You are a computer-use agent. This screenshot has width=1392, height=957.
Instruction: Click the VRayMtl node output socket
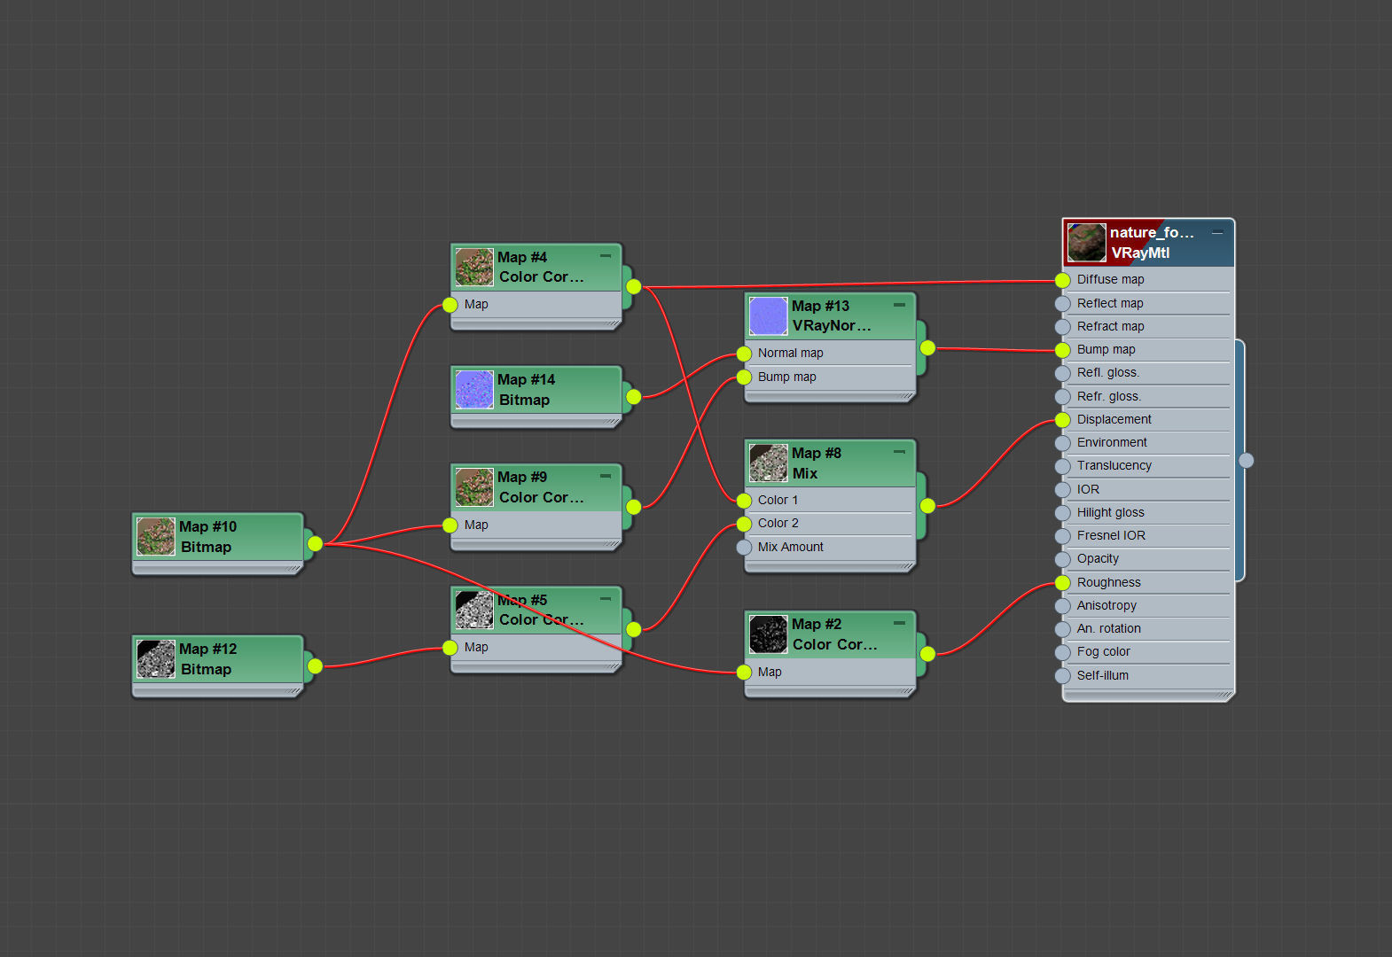(1247, 460)
